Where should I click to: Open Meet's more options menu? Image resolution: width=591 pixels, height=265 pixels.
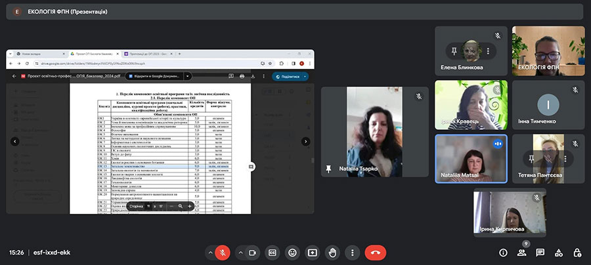(352, 253)
